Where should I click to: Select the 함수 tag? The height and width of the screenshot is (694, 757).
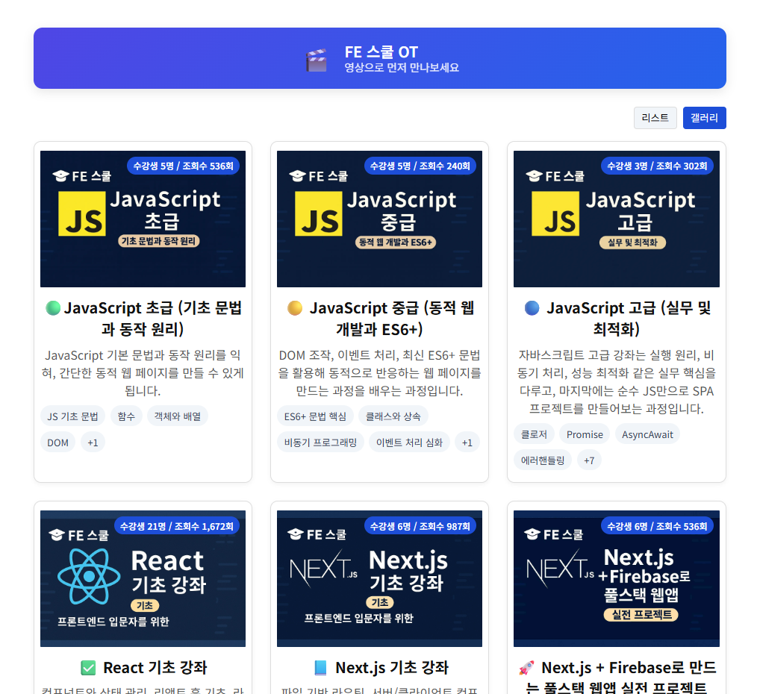click(126, 416)
